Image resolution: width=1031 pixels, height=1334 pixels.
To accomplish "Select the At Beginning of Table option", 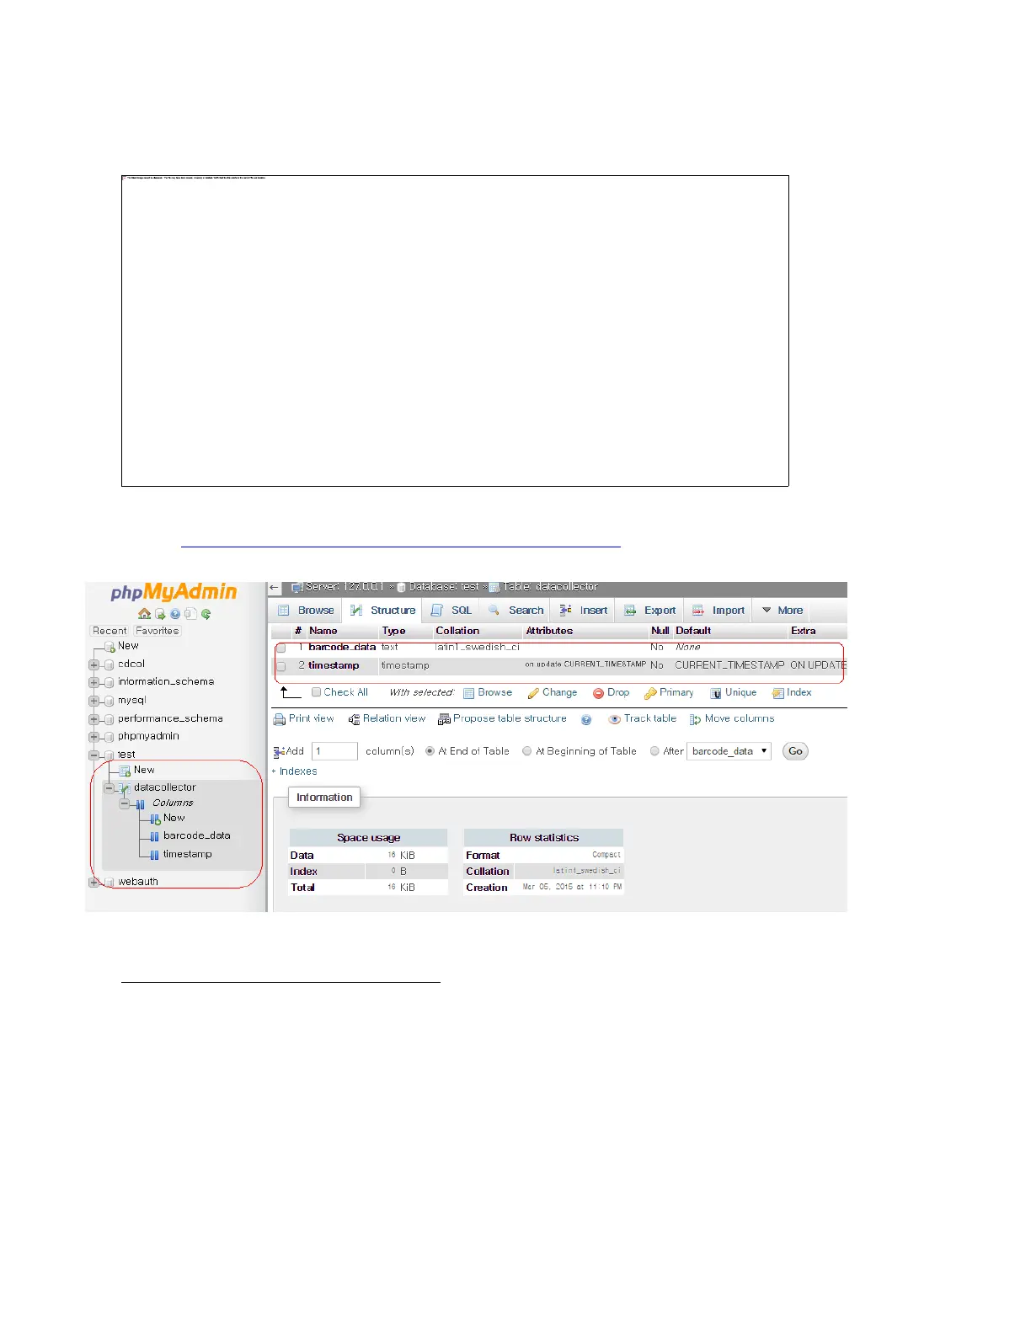I will pyautogui.click(x=527, y=751).
